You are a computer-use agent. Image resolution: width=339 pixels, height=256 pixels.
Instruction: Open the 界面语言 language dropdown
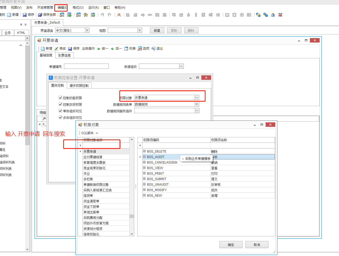87,30
